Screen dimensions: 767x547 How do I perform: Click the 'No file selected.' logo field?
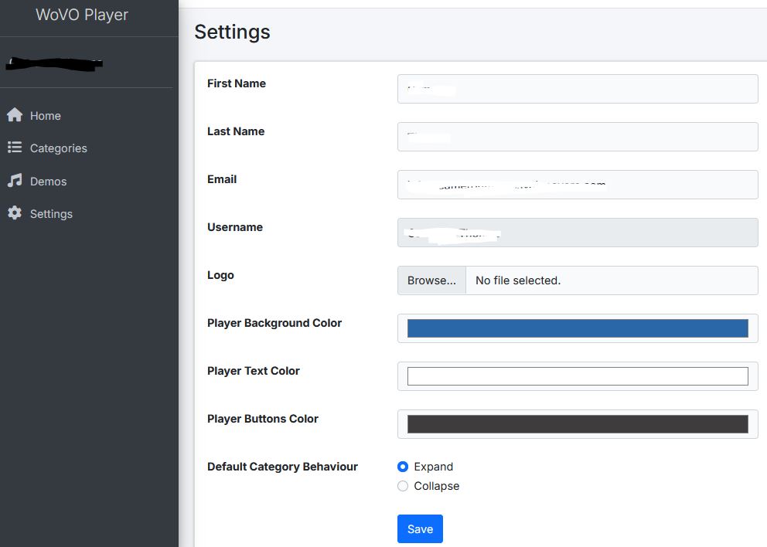click(611, 280)
